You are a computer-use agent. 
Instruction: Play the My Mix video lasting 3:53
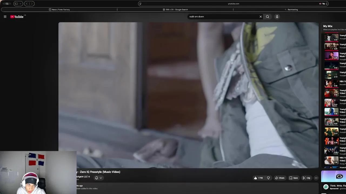click(x=331, y=122)
